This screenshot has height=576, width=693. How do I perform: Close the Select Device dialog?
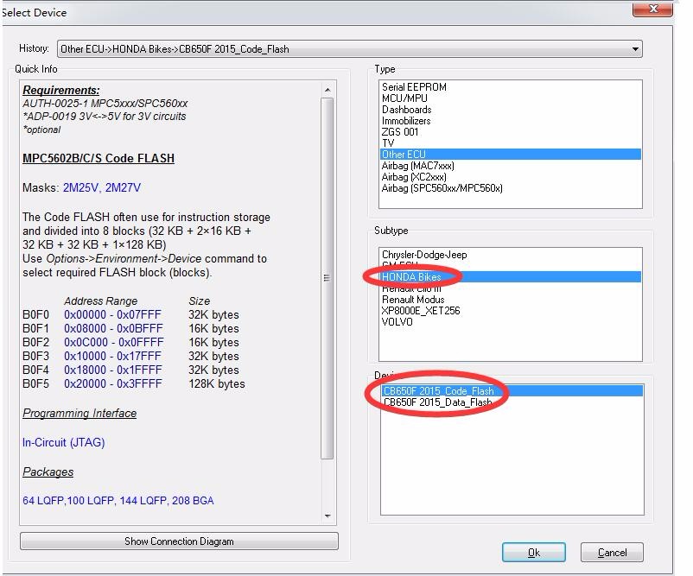[x=652, y=9]
